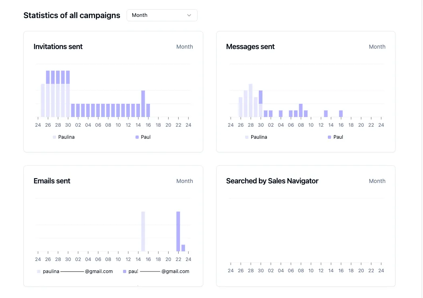423x298 pixels.
Task: Select the day 15 bar in Emails sent
Action: pyautogui.click(x=143, y=231)
